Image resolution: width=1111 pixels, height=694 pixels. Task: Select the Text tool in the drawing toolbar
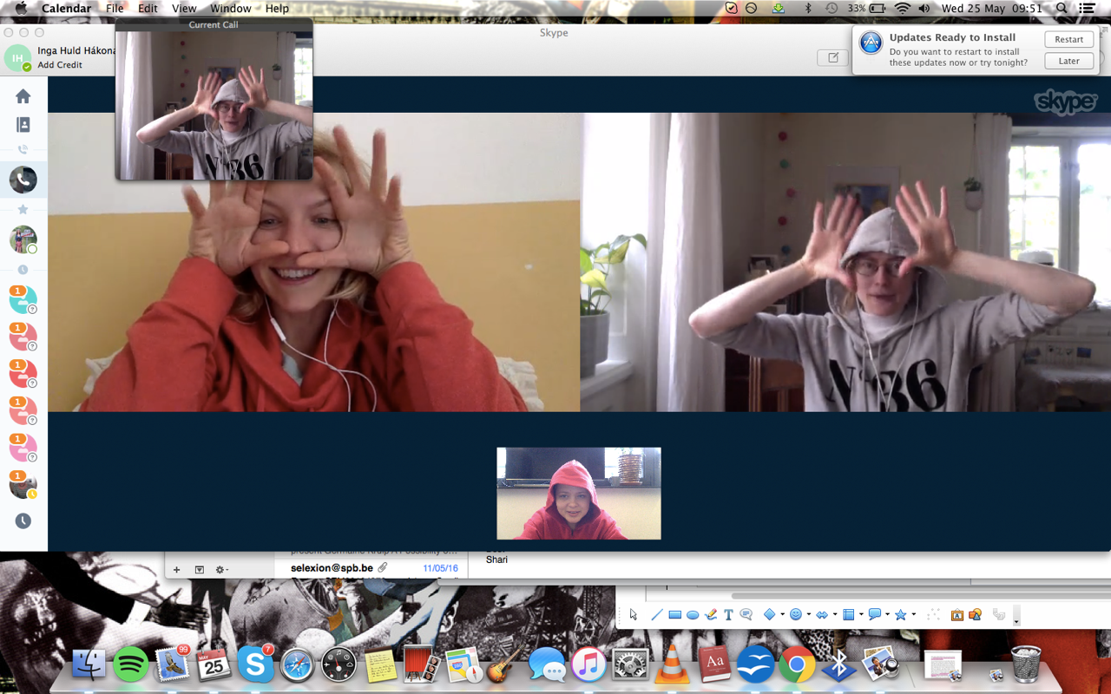point(728,615)
